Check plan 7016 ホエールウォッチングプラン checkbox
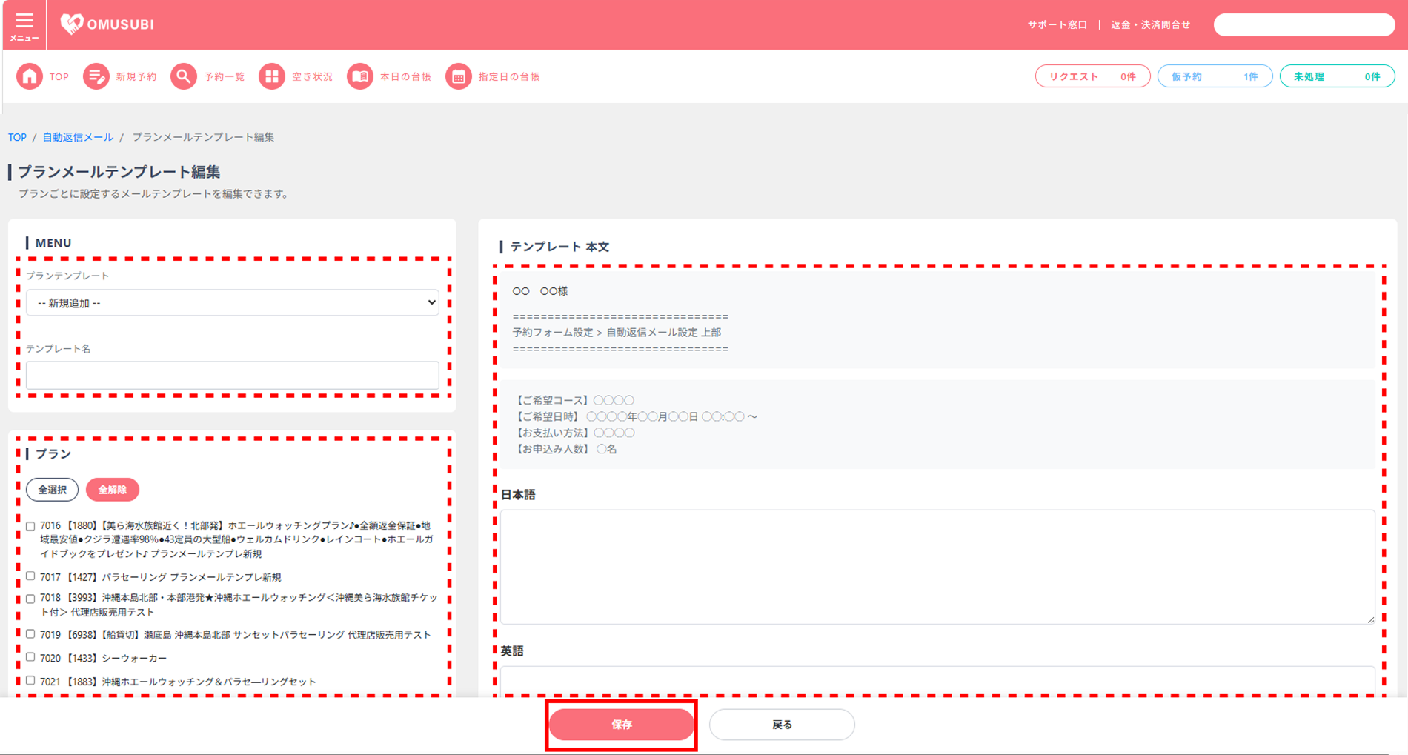The height and width of the screenshot is (755, 1408). pyautogui.click(x=30, y=526)
